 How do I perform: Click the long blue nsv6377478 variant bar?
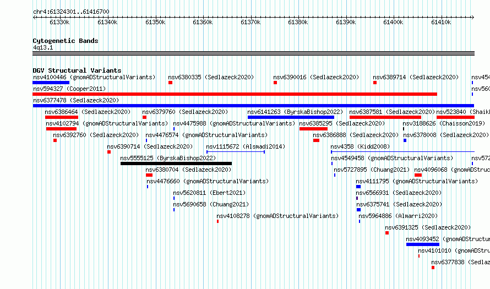click(253, 106)
